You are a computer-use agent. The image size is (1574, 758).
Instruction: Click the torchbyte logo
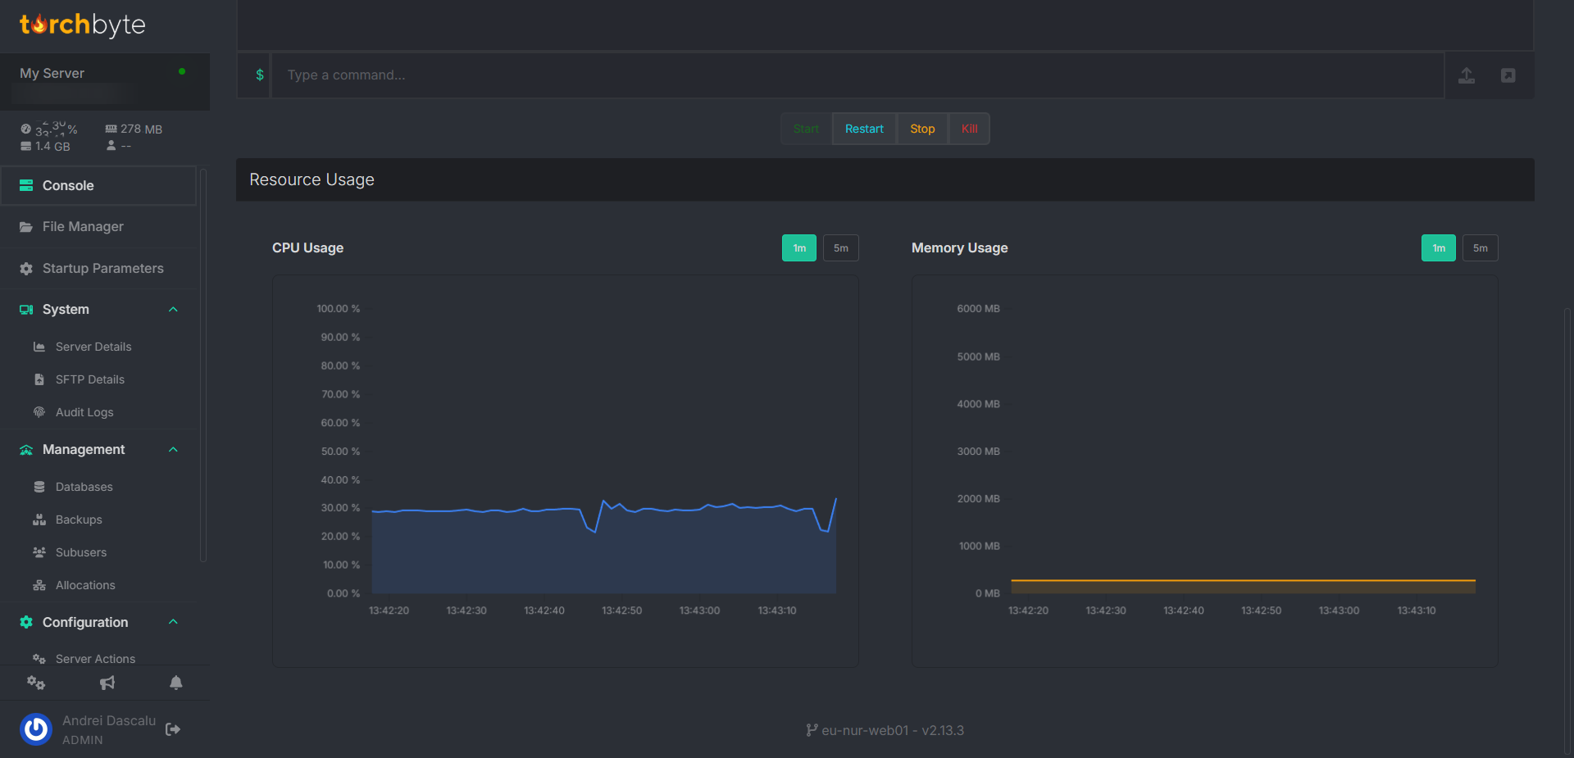[x=83, y=25]
